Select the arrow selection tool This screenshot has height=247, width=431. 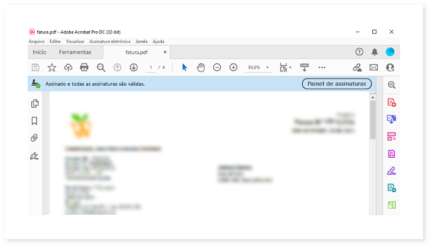coord(184,67)
